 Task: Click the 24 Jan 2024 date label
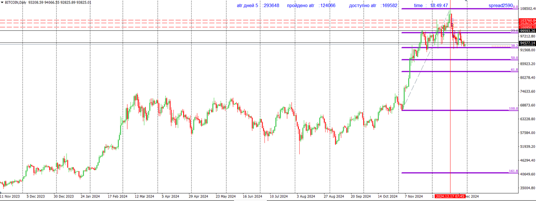(x=90, y=196)
